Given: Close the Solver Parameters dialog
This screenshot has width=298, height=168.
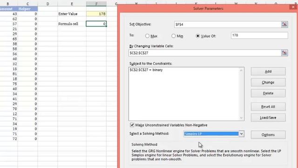Looking at the screenshot, I should pos(293,7).
